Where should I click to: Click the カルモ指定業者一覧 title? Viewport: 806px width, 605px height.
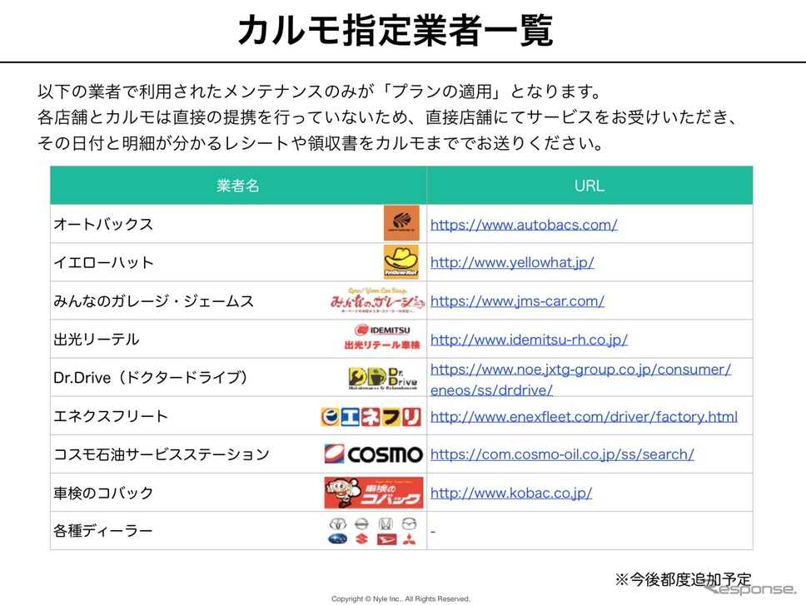pyautogui.click(x=396, y=30)
